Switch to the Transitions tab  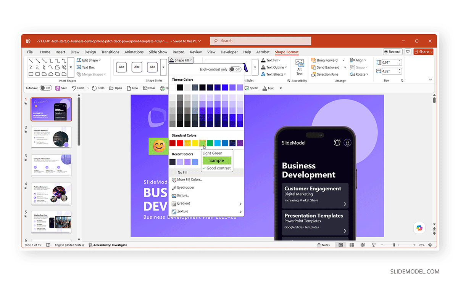[110, 52]
